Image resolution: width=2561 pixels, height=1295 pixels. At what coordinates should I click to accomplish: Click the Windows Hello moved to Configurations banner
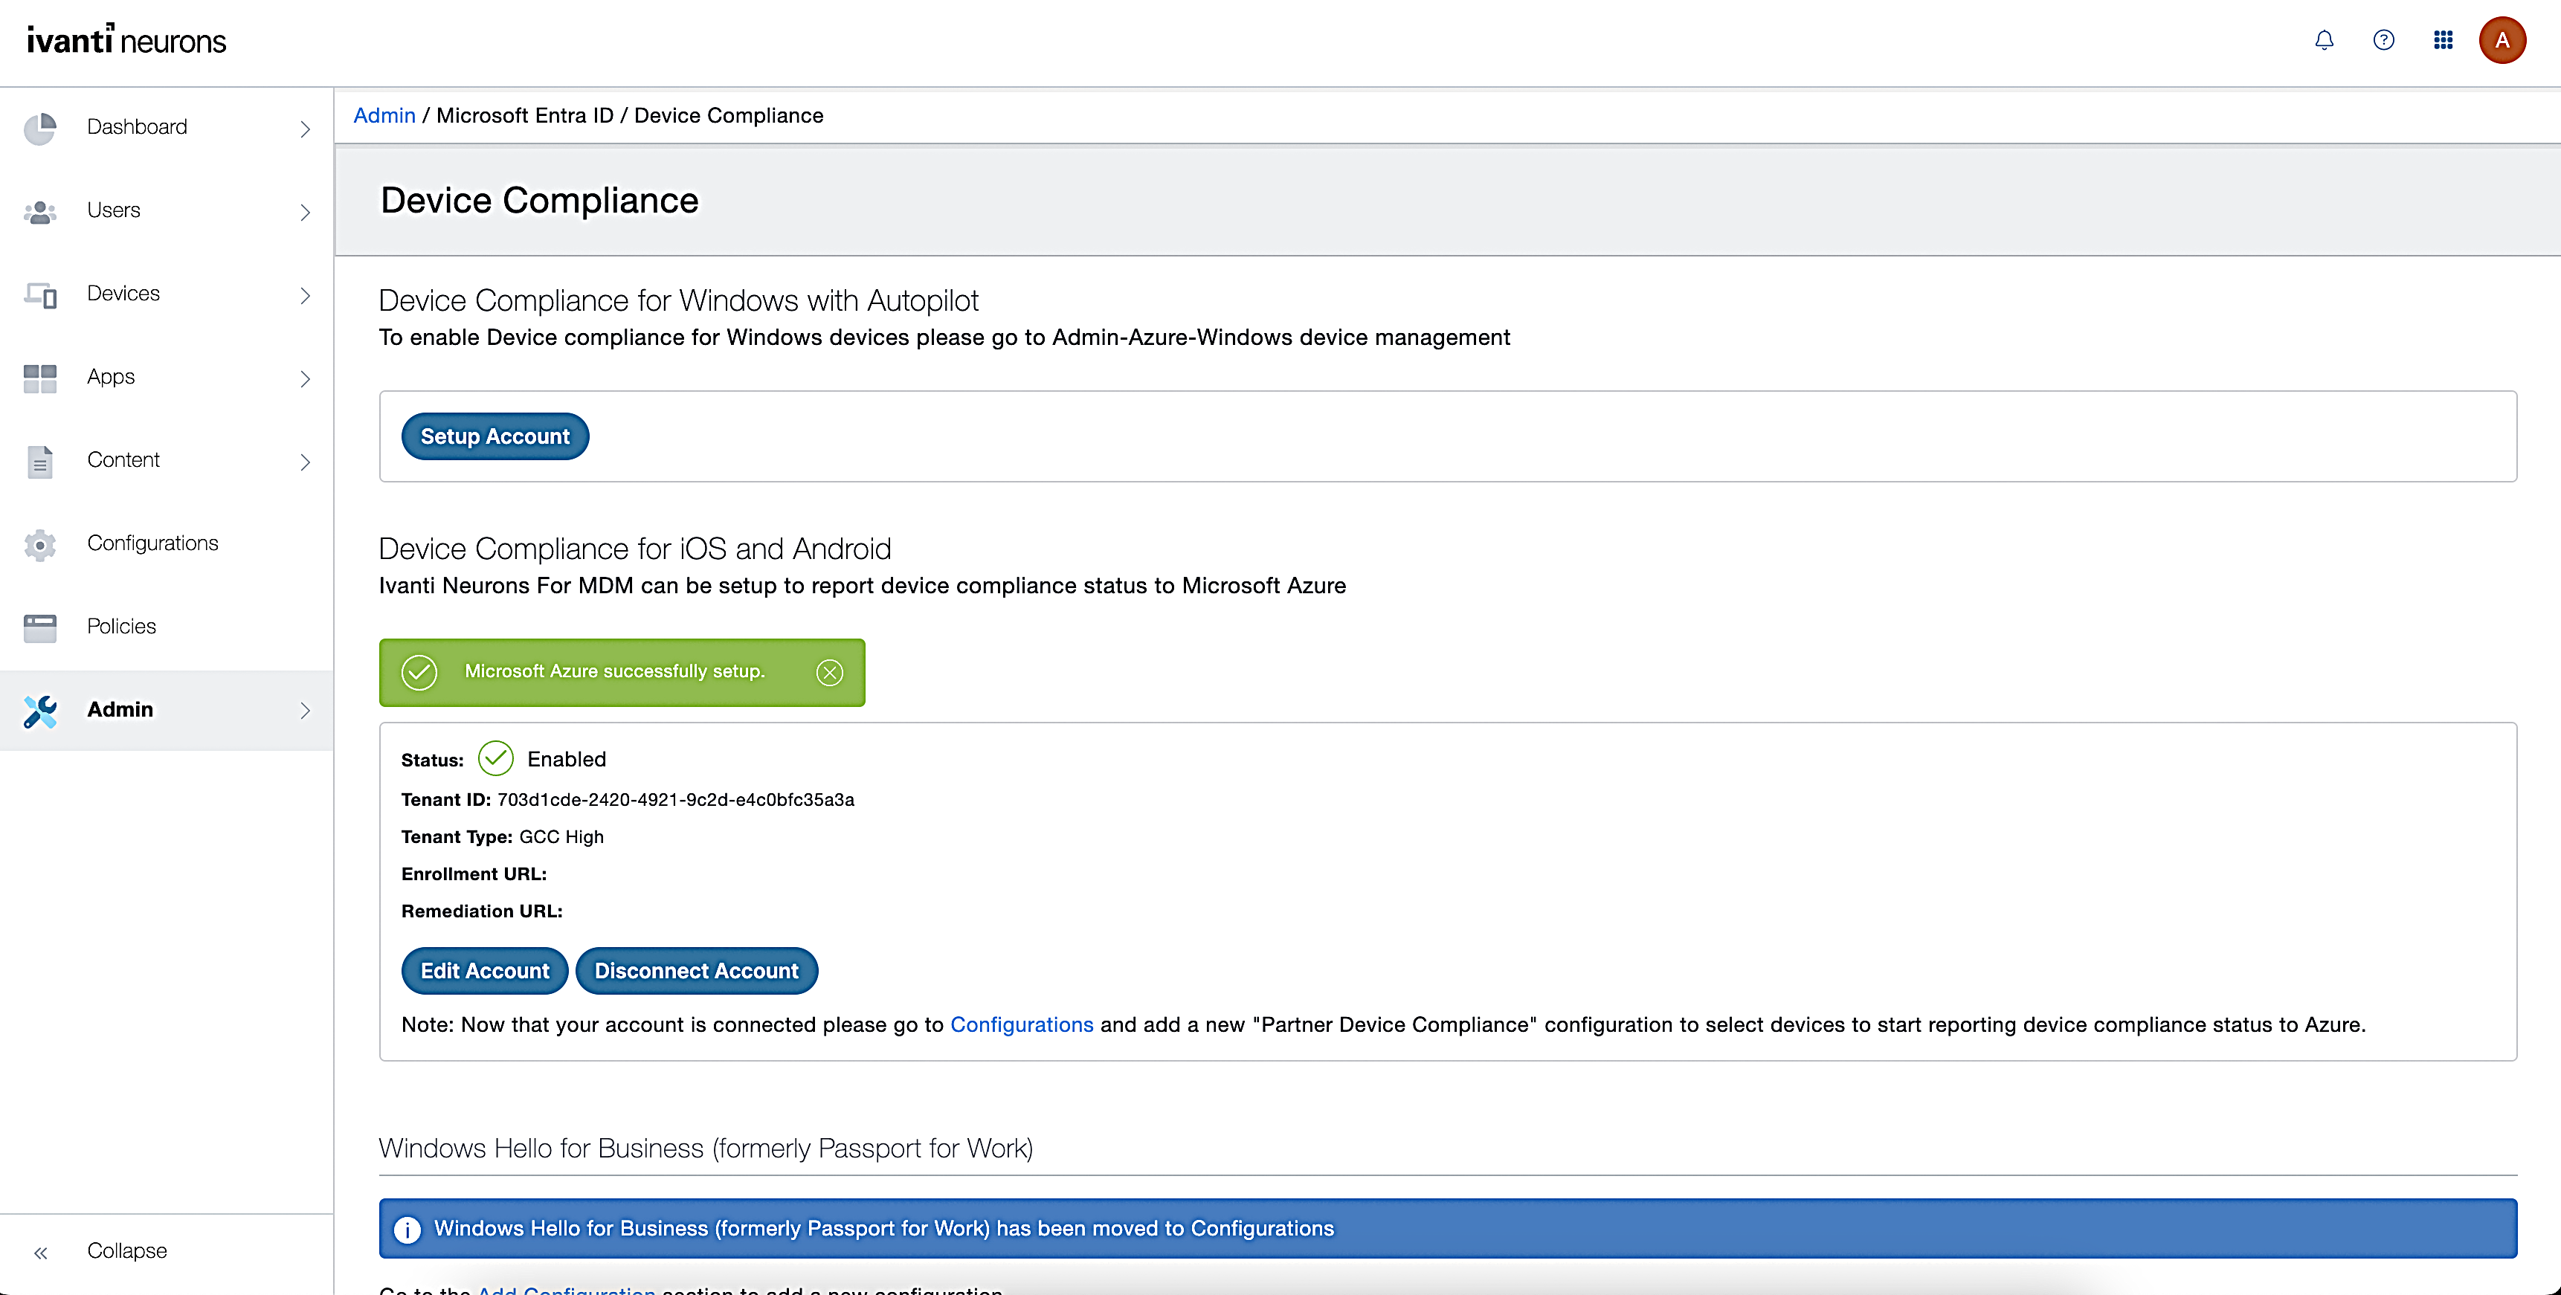point(1448,1230)
